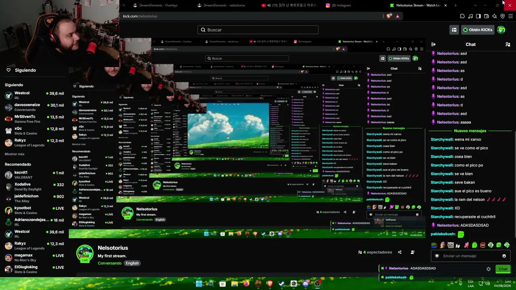The image size is (516, 290).
Task: Select the white cat emote
Action: point(450,245)
